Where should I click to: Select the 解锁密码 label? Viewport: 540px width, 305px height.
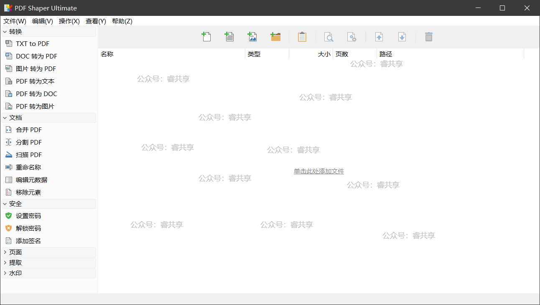(28, 229)
